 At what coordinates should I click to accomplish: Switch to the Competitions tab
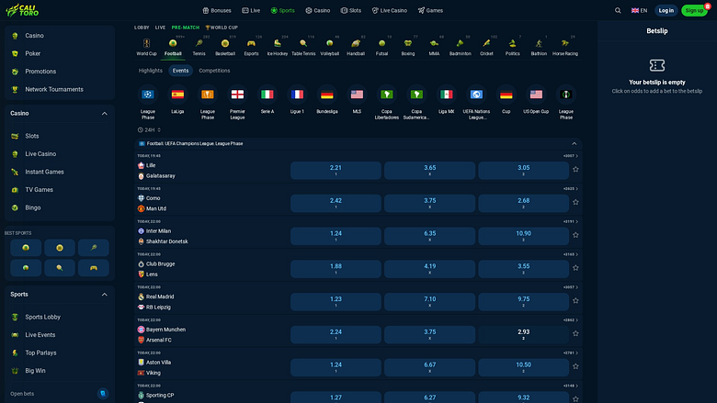pyautogui.click(x=214, y=71)
